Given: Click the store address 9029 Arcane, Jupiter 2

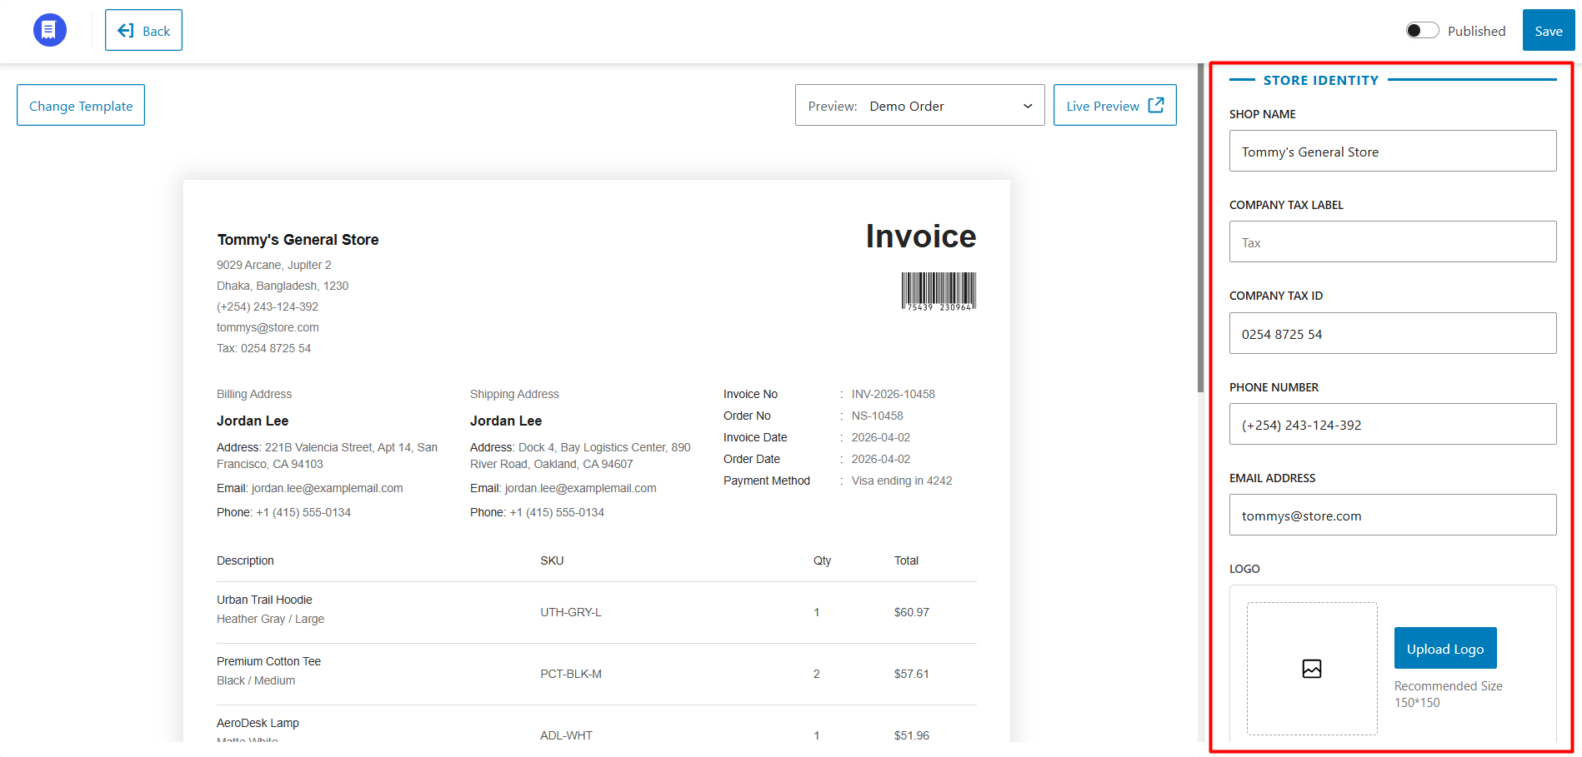Looking at the screenshot, I should (x=274, y=265).
